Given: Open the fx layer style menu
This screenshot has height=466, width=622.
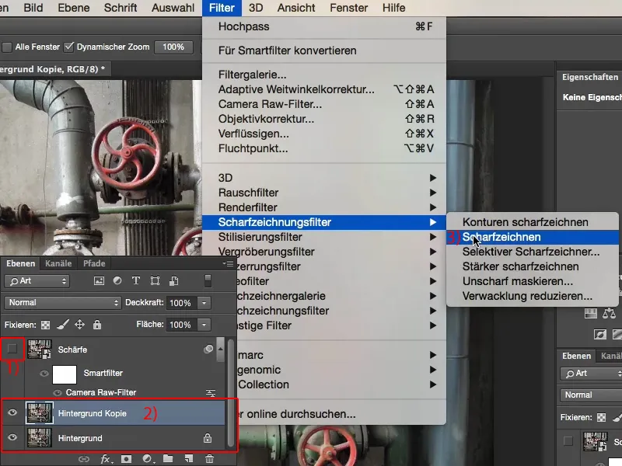Looking at the screenshot, I should coord(106,459).
